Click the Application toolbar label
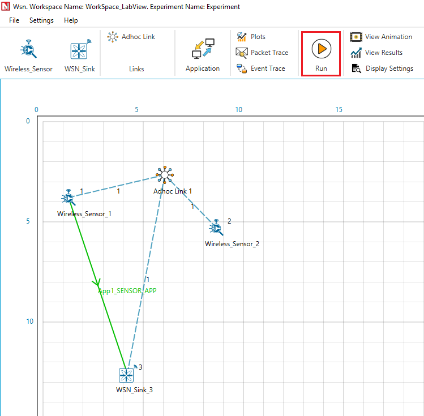Viewport: 424px width, 416px height. [x=203, y=68]
